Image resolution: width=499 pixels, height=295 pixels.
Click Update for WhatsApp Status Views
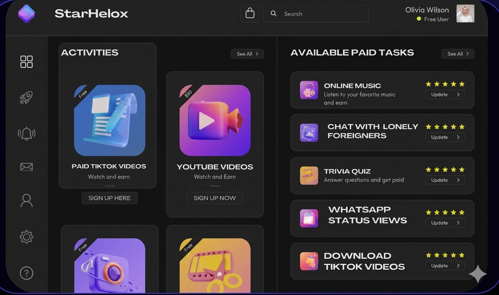point(445,223)
